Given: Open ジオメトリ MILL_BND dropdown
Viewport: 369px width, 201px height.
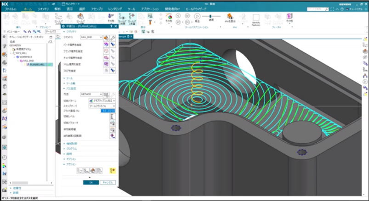Looking at the screenshot, I should tap(91, 37).
